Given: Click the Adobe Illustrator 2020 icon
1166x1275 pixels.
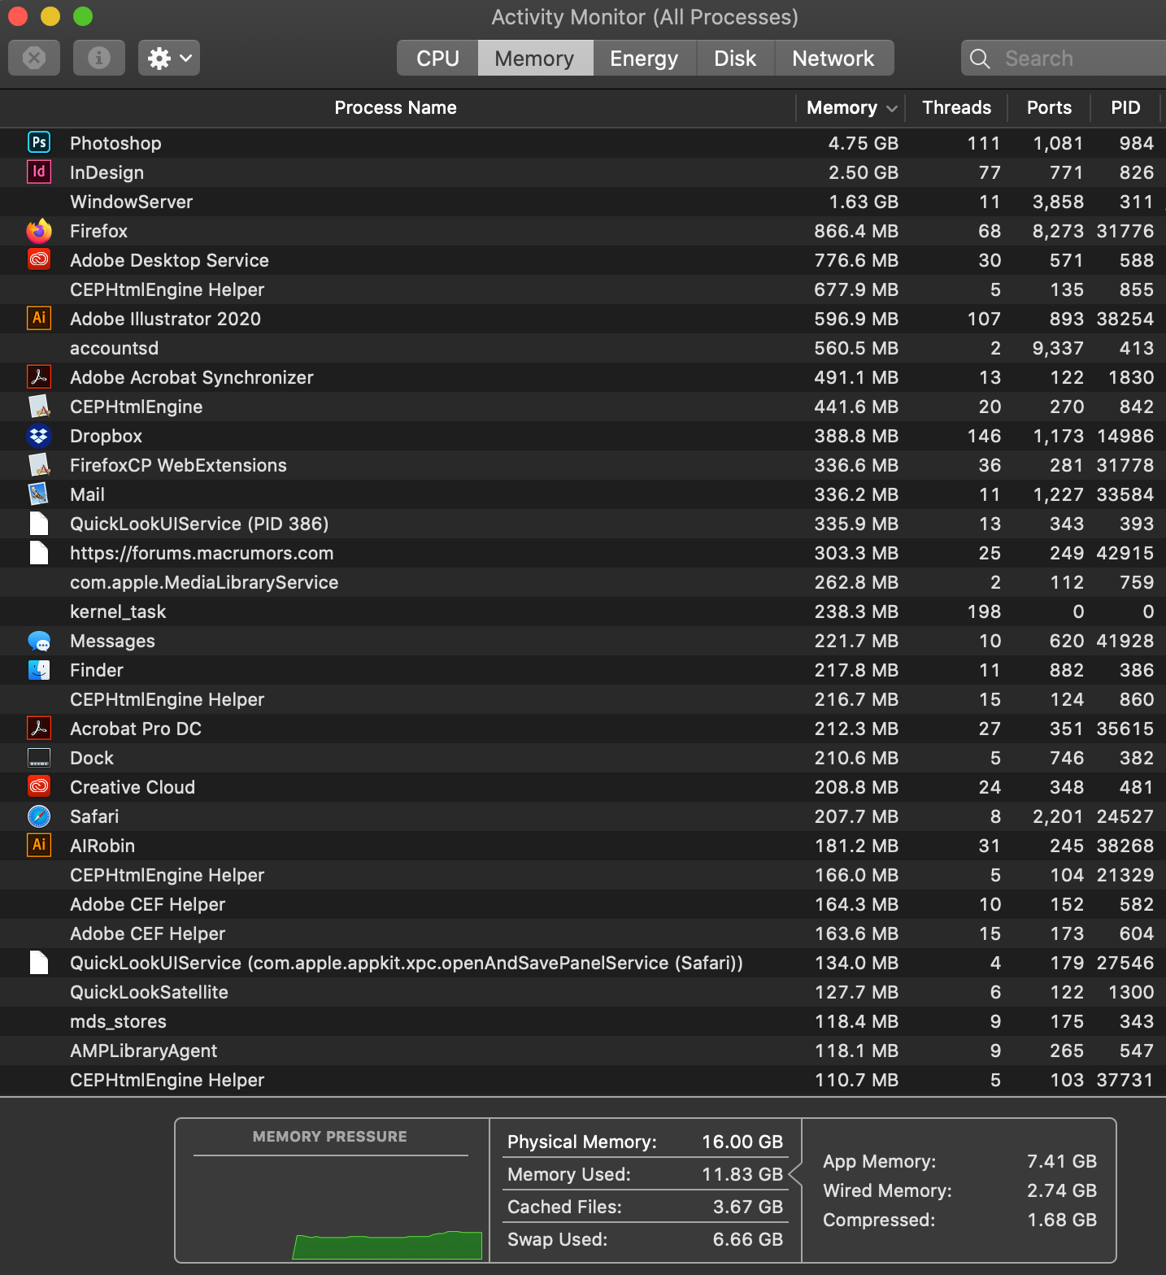Looking at the screenshot, I should 39,318.
